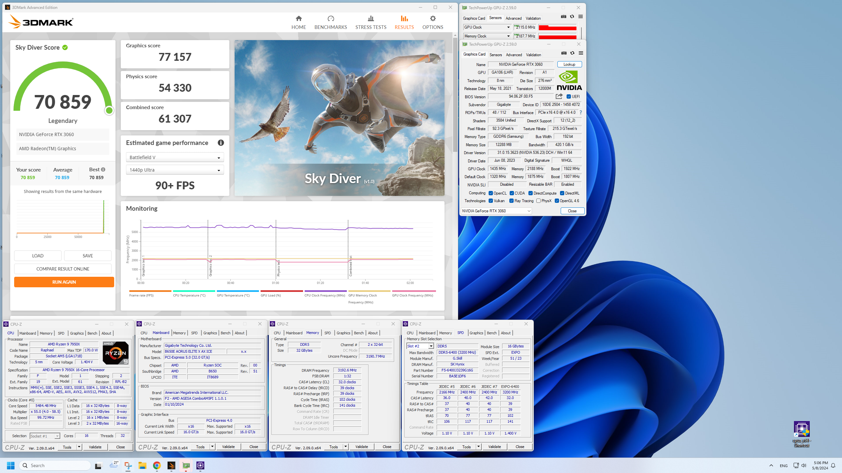The image size is (842, 473).
Task: Switch to the Sensors tab in front GPU-Z
Action: [496, 55]
